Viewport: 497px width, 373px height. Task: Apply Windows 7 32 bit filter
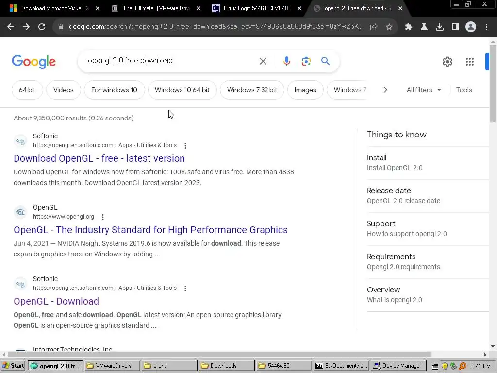point(252,90)
